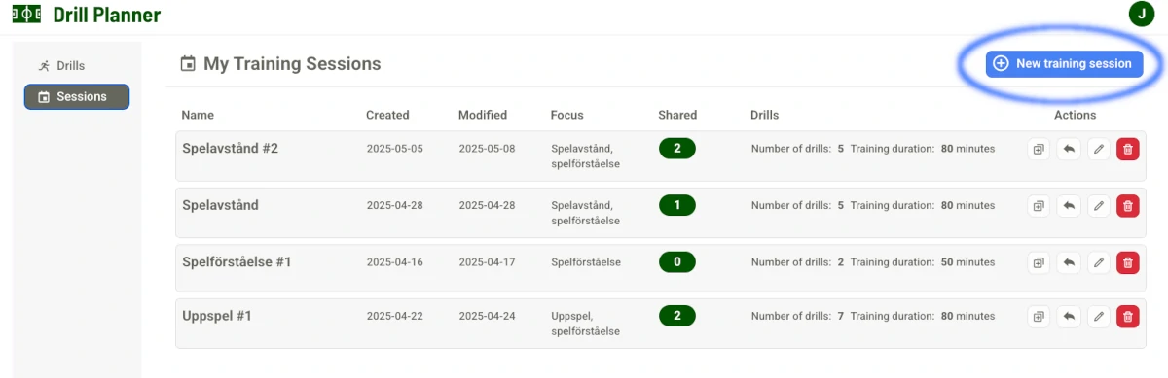Duplicate the Spelavstånd session
Image resolution: width=1168 pixels, height=378 pixels.
pos(1039,206)
